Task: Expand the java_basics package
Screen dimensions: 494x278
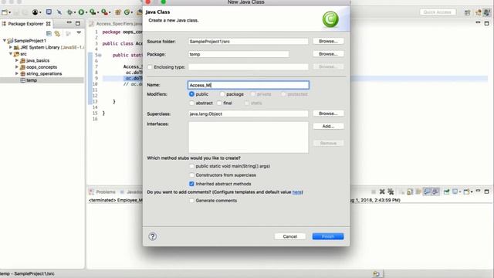Action: click(17, 60)
